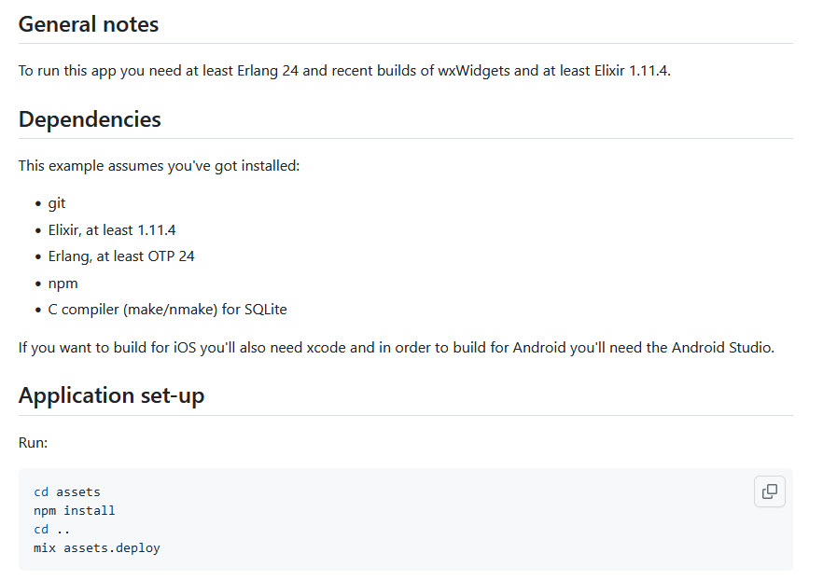Click the General notes heading
Viewport: 823px width, 581px height.
pos(88,24)
